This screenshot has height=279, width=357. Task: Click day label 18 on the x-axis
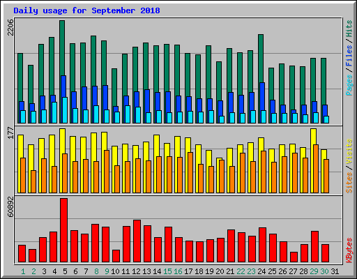[199, 271]
